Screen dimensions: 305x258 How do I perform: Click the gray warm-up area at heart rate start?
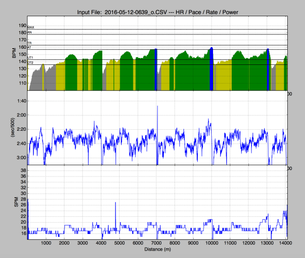(35, 81)
